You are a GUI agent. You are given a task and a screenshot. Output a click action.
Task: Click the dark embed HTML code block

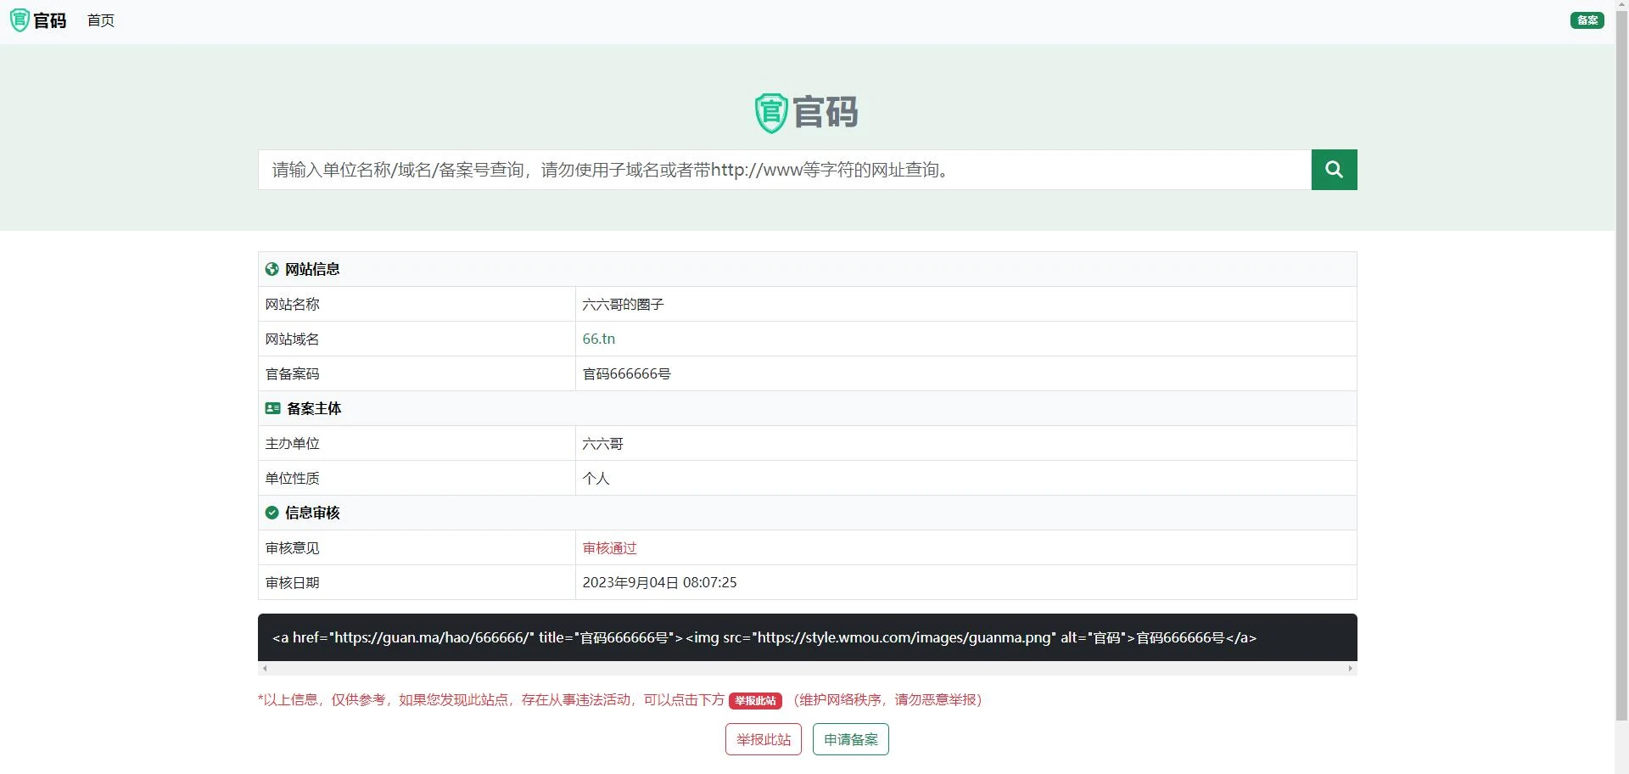point(807,637)
